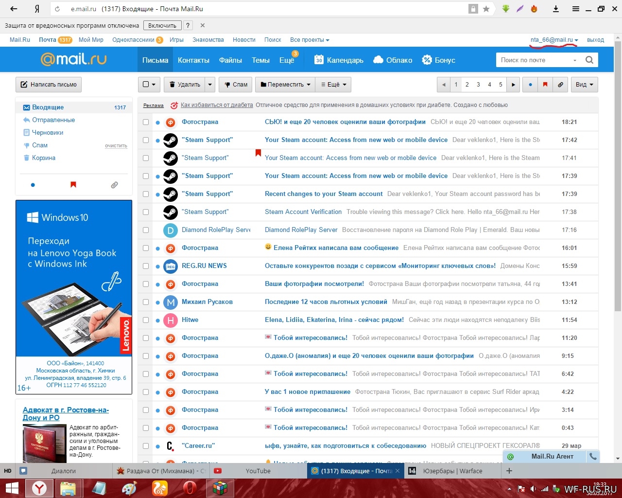Open account menu nta_66@mail.ru
Screen dimensions: 622x498
[554, 40]
